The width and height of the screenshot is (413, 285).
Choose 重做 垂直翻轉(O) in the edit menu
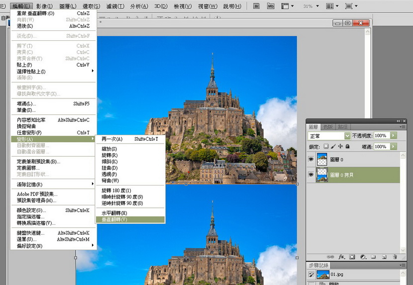(x=54, y=13)
